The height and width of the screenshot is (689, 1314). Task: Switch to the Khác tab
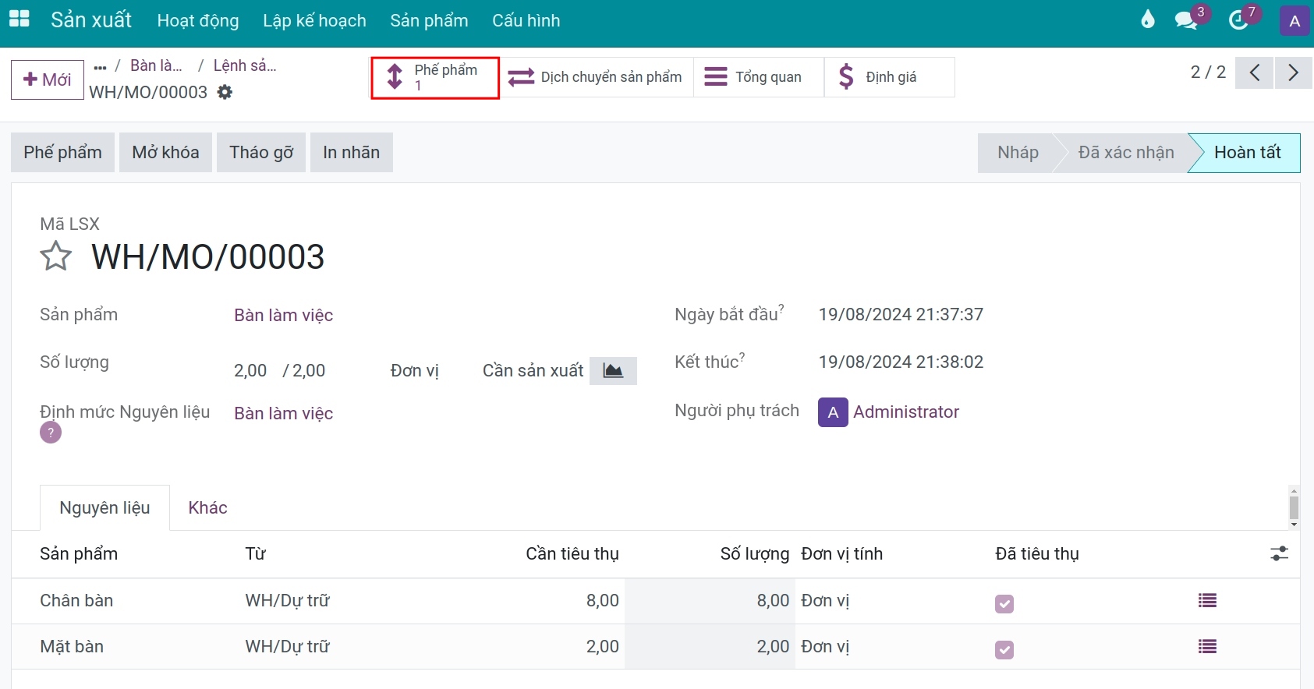(207, 507)
